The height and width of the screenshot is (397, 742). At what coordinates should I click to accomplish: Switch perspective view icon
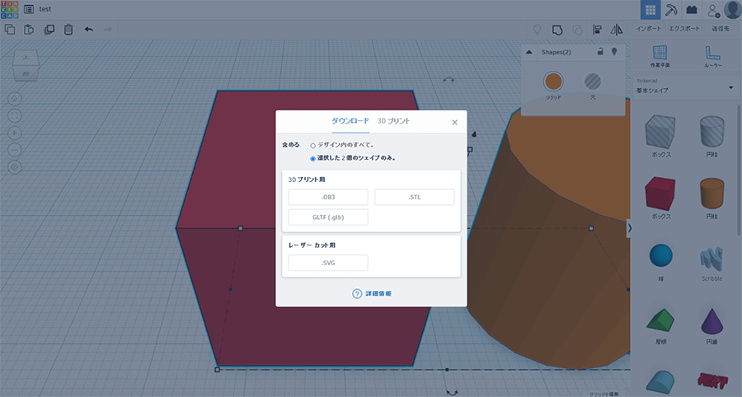coord(15,167)
